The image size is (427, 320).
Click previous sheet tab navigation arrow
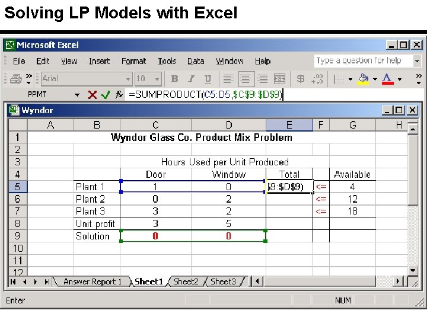click(25, 282)
